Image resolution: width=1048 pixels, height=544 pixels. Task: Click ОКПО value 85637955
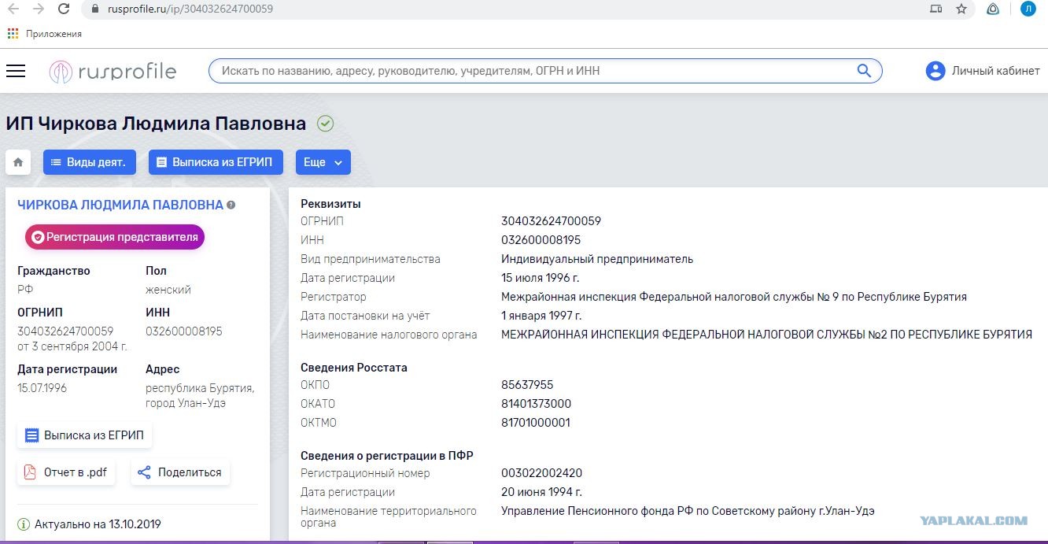coord(527,385)
